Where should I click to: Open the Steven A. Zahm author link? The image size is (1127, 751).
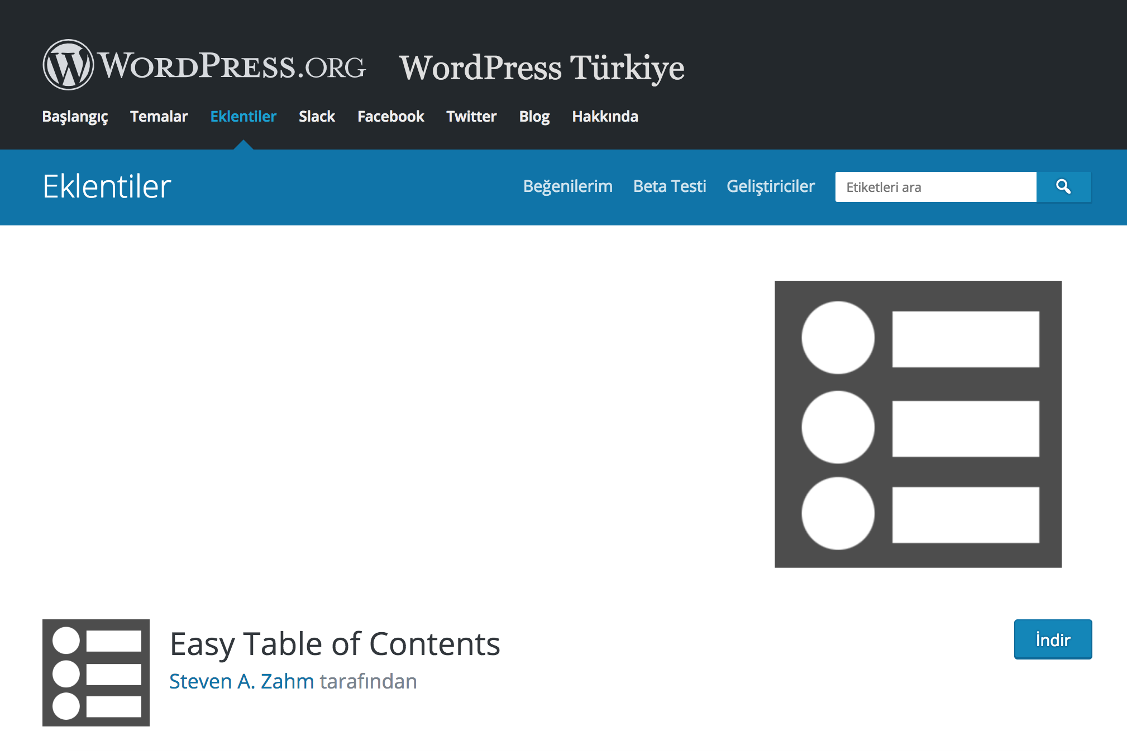pyautogui.click(x=242, y=681)
